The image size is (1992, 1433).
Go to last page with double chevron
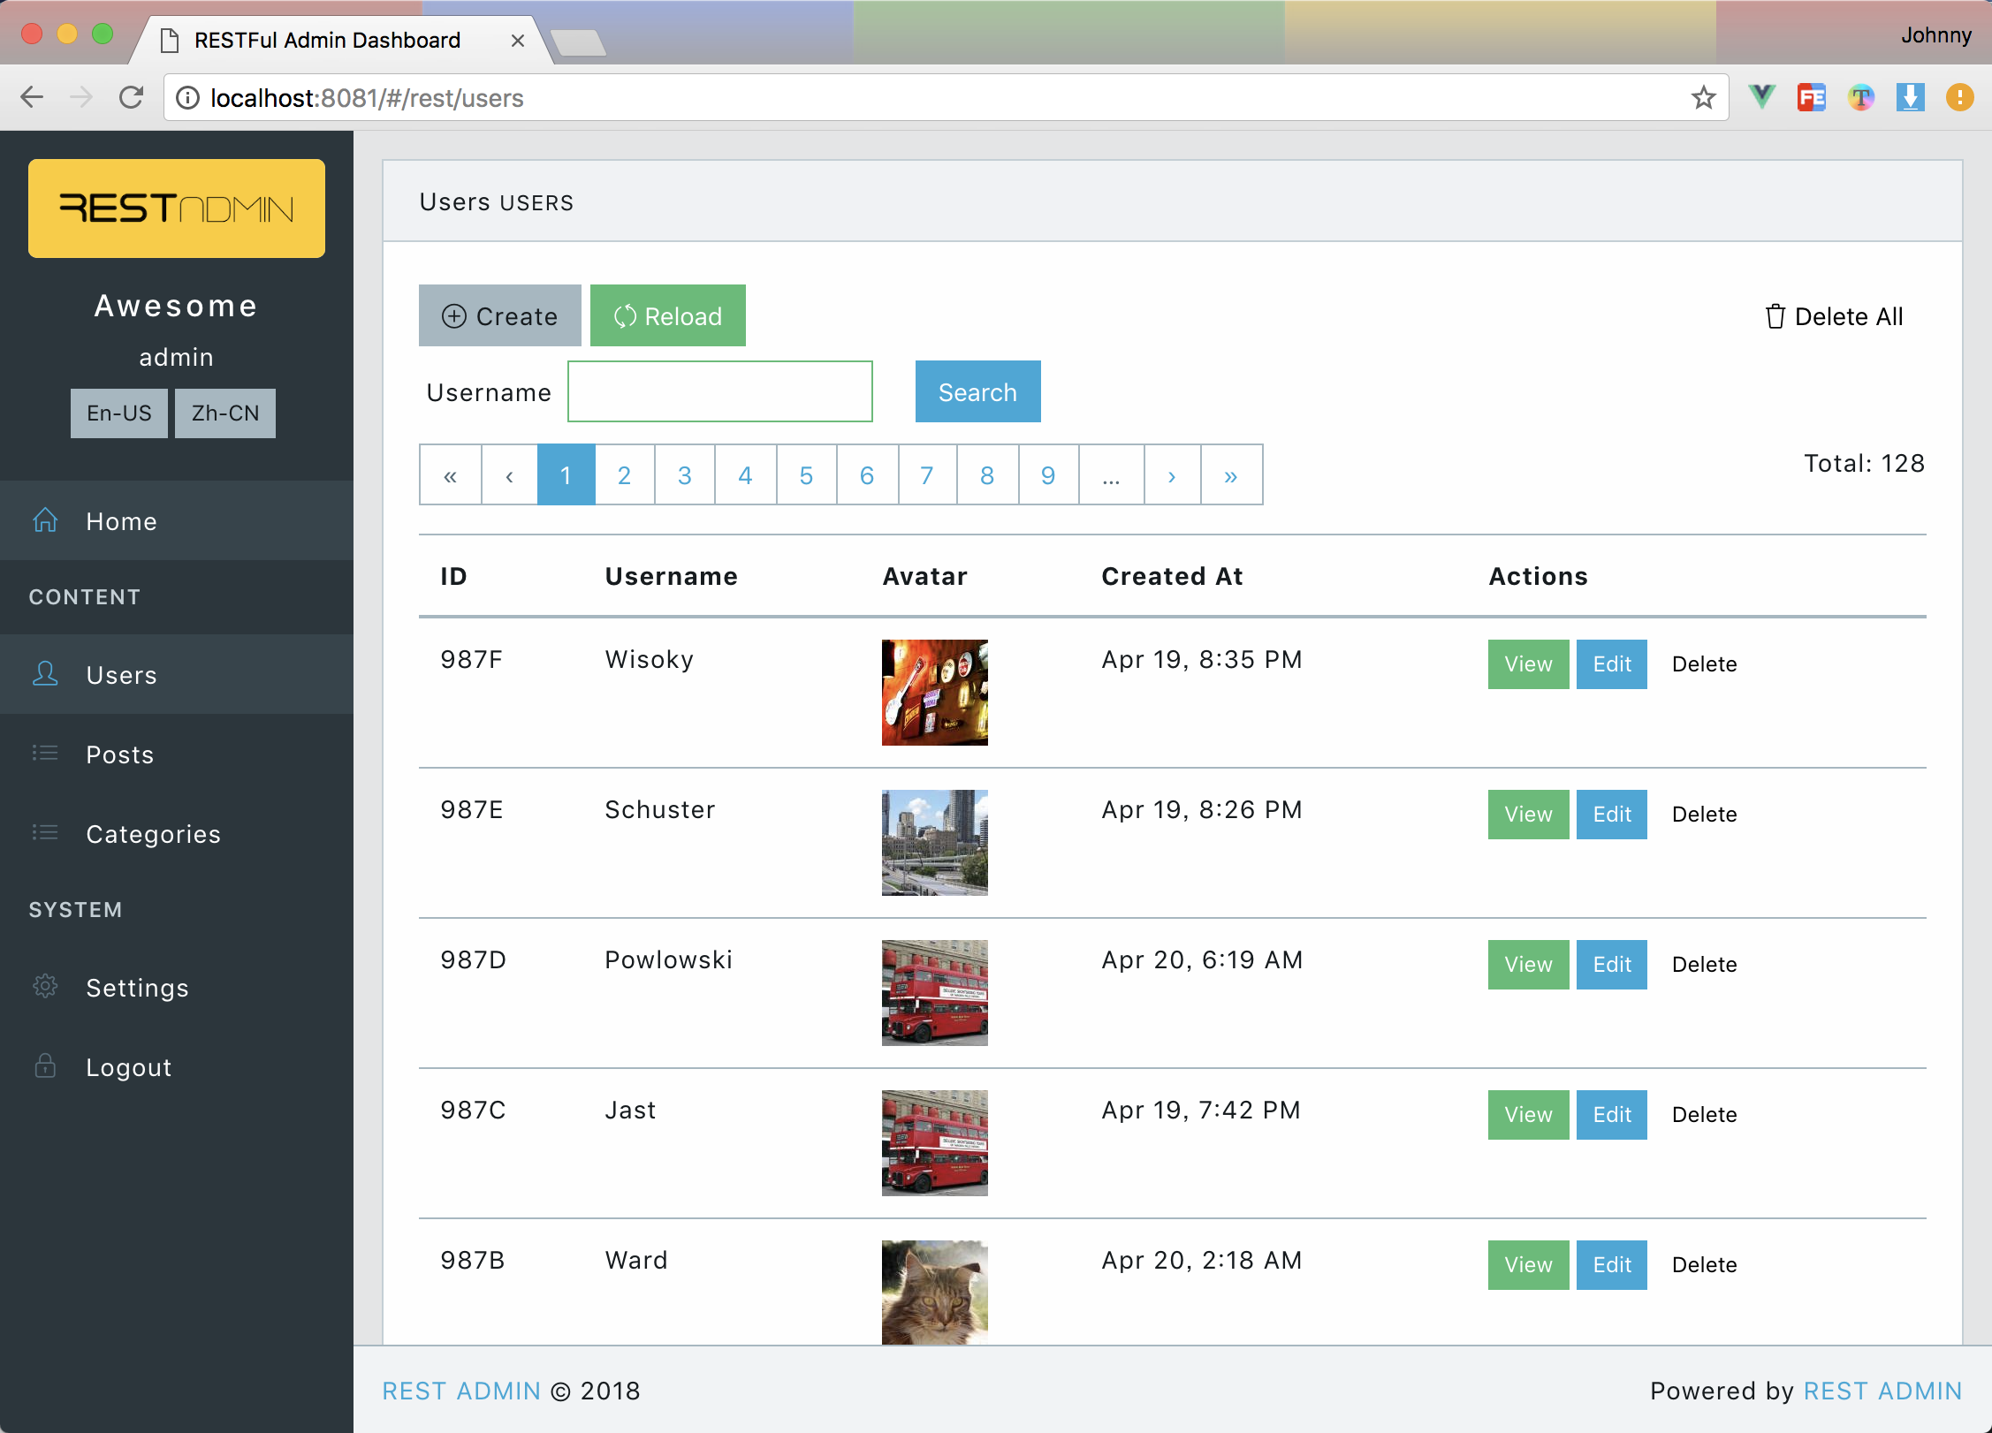1231,475
